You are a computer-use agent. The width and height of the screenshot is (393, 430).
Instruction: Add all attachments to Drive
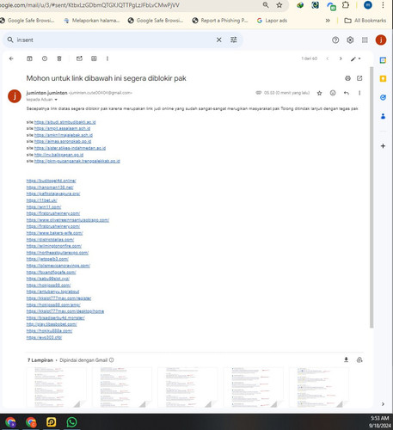click(359, 359)
